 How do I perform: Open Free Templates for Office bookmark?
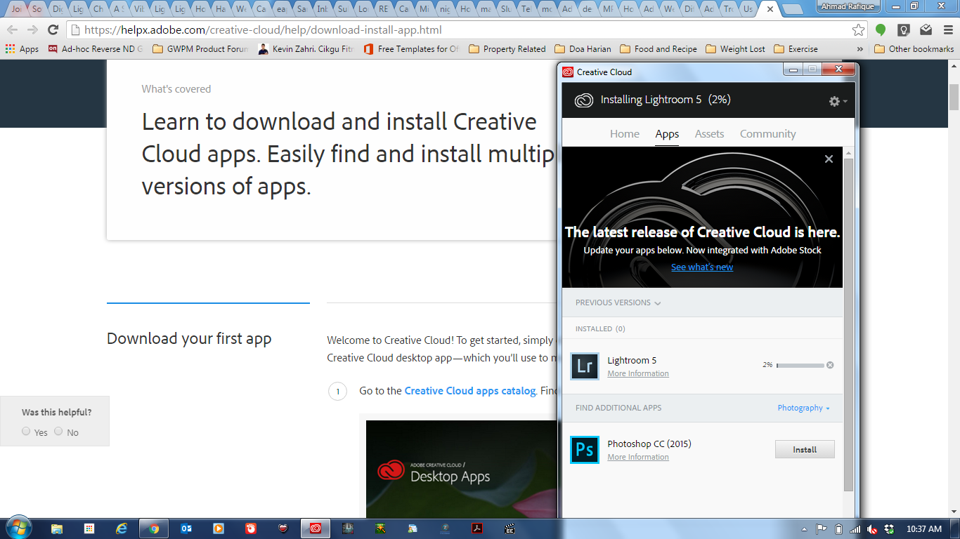point(411,49)
